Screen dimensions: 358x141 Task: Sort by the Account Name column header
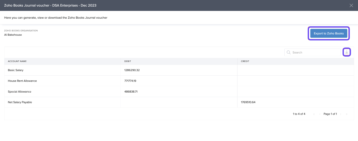[17, 61]
